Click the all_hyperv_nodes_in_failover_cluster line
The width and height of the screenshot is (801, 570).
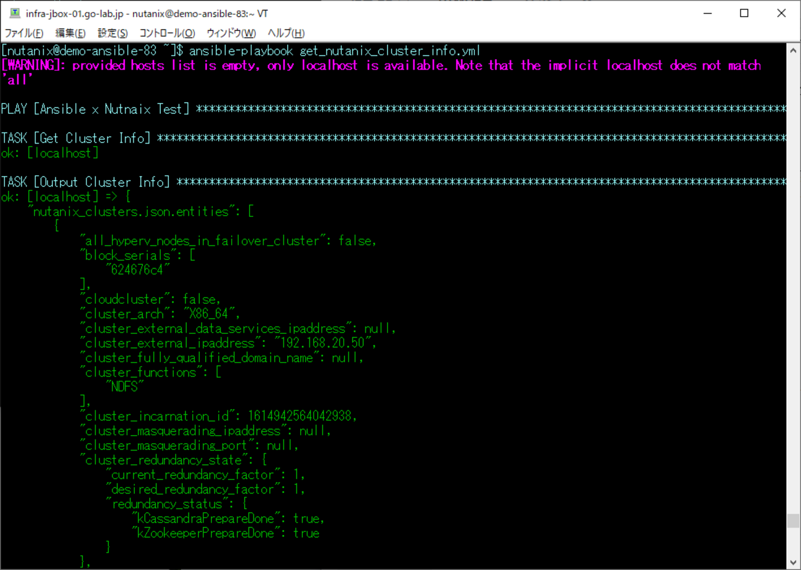point(228,240)
